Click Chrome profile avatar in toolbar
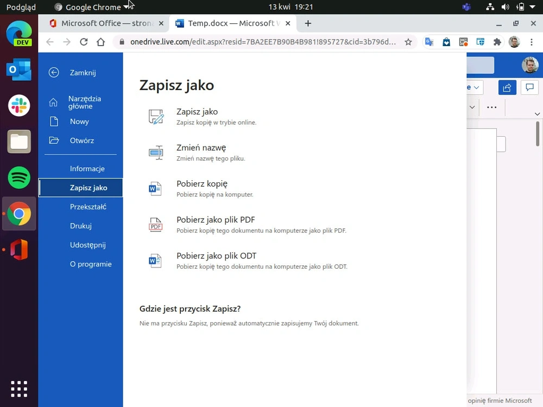This screenshot has width=543, height=407. click(x=514, y=42)
